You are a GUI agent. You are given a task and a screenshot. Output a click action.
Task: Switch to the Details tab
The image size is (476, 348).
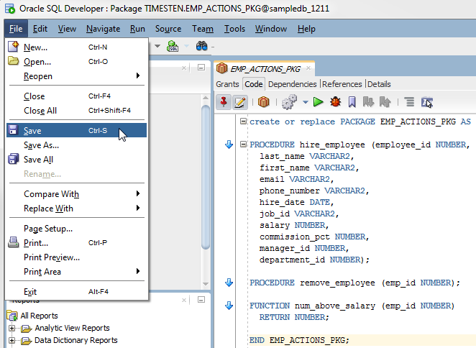pyautogui.click(x=379, y=84)
